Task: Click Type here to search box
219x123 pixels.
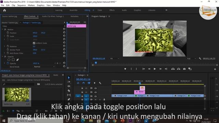Action: pos(36,121)
